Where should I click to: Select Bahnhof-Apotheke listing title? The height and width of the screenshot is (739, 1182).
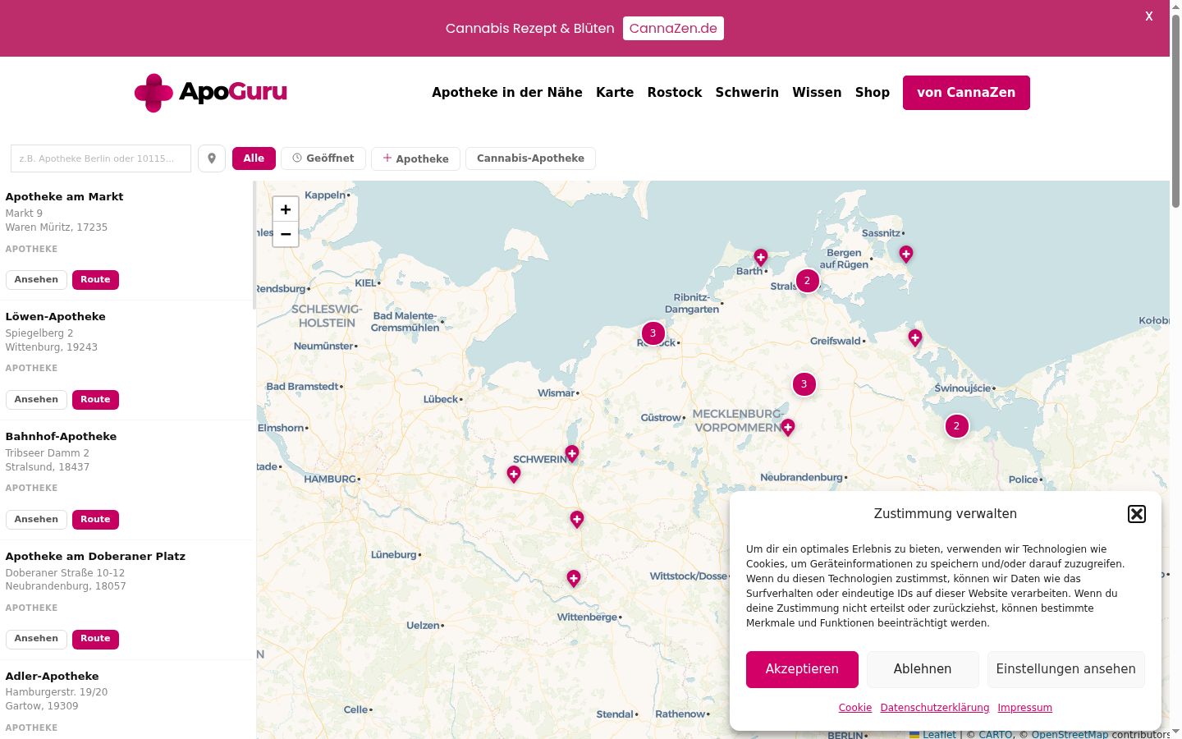(x=62, y=437)
